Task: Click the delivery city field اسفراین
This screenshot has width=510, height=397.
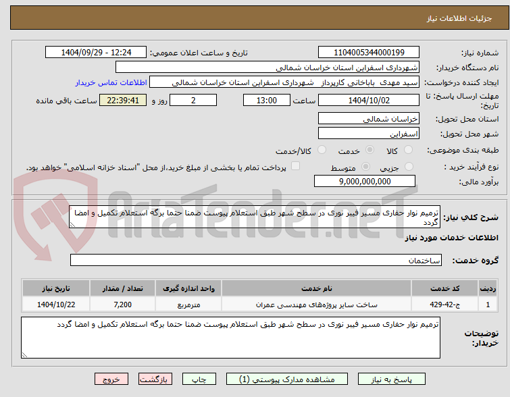Action: tap(369, 134)
